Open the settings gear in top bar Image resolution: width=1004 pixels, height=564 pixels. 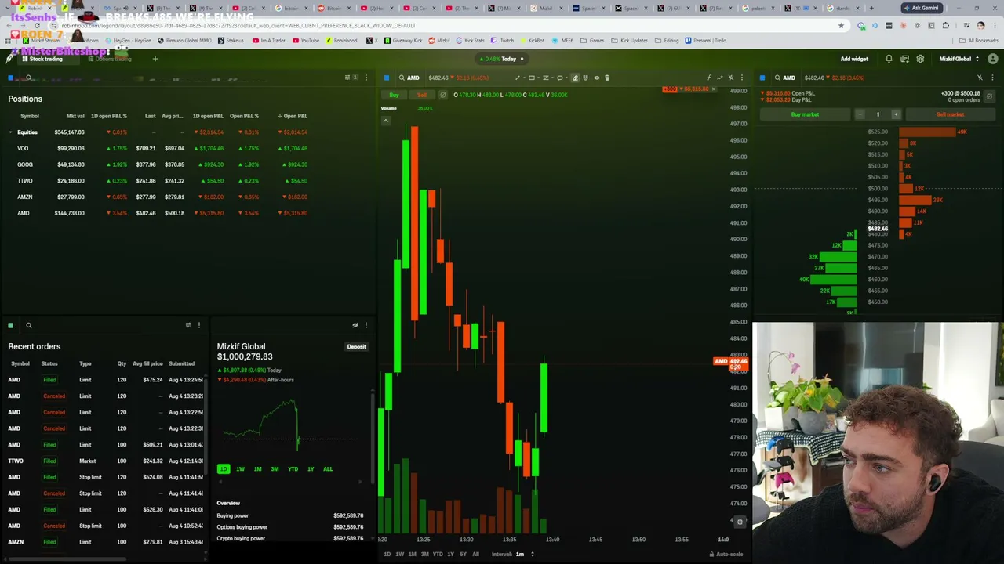[x=920, y=59]
